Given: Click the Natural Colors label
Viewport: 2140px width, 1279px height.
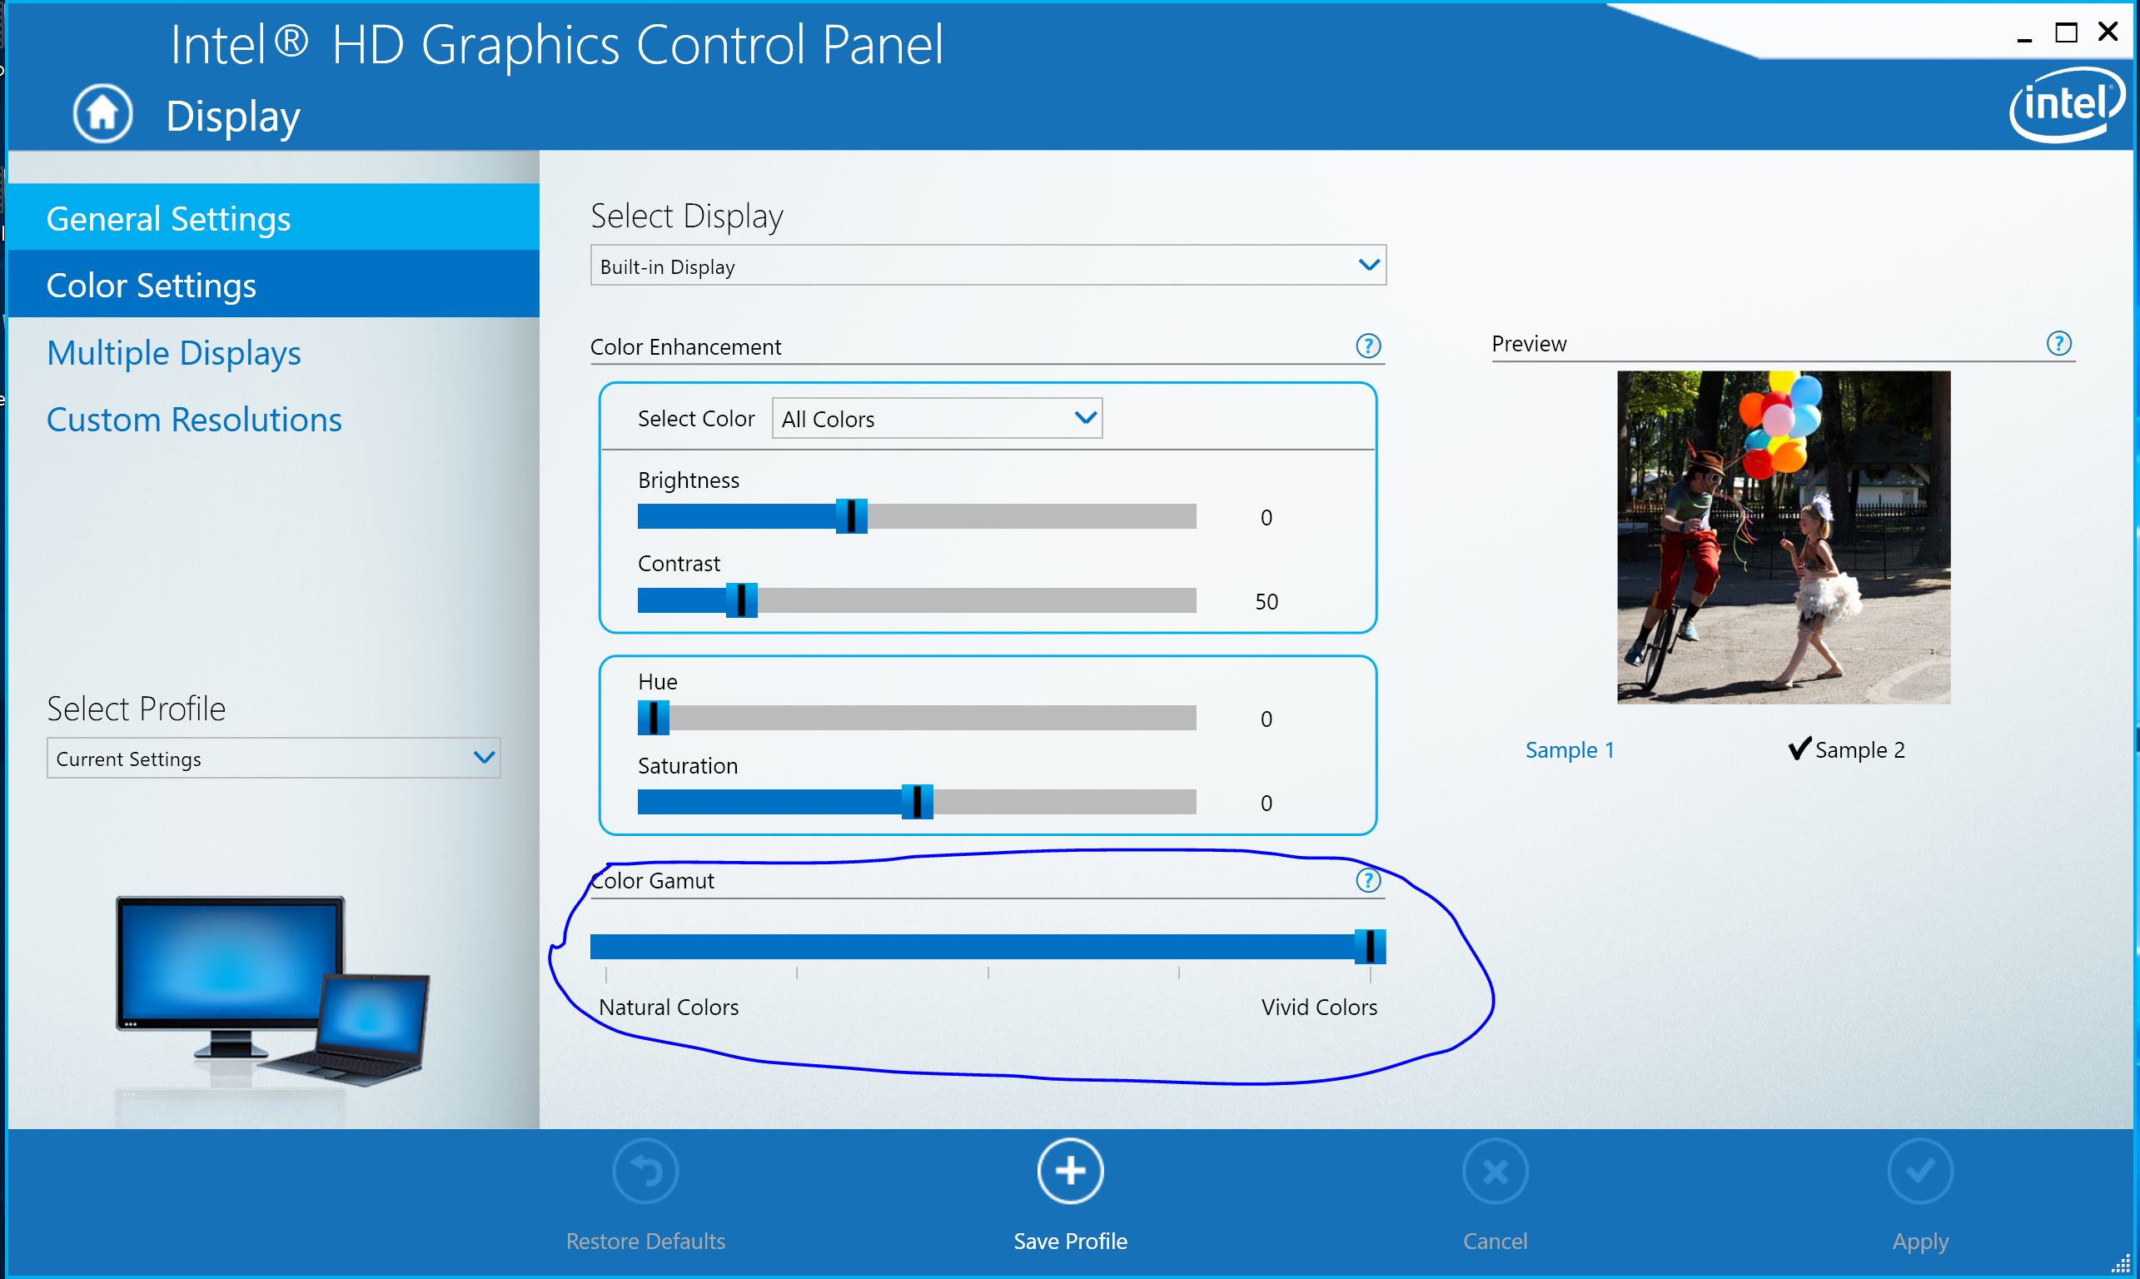Looking at the screenshot, I should pos(669,1007).
